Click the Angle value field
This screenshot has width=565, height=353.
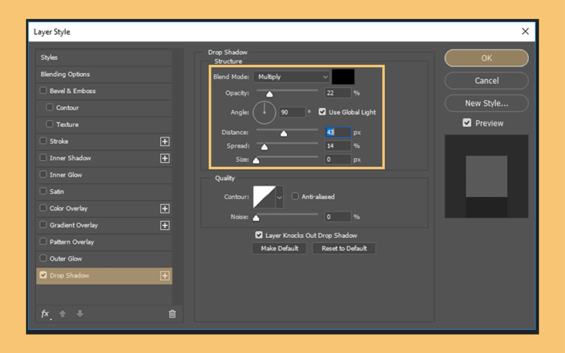coord(292,112)
